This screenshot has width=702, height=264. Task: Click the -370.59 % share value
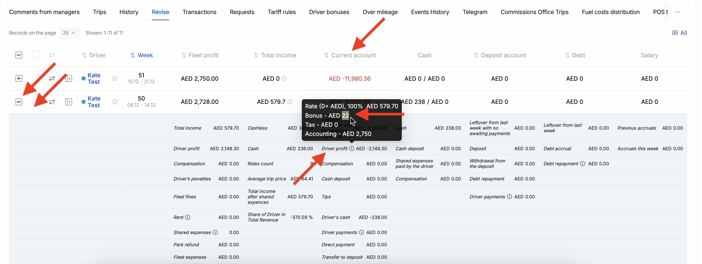click(x=301, y=217)
